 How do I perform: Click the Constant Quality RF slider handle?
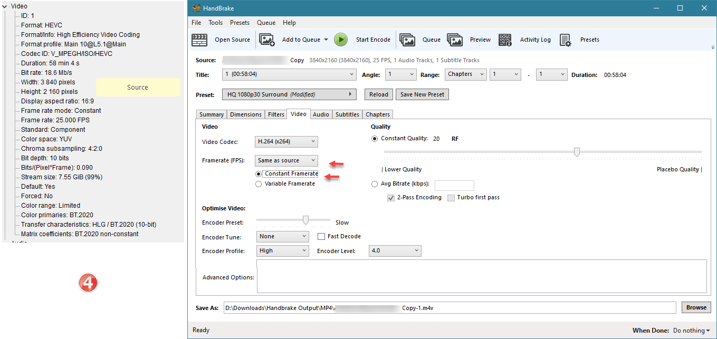tap(577, 152)
